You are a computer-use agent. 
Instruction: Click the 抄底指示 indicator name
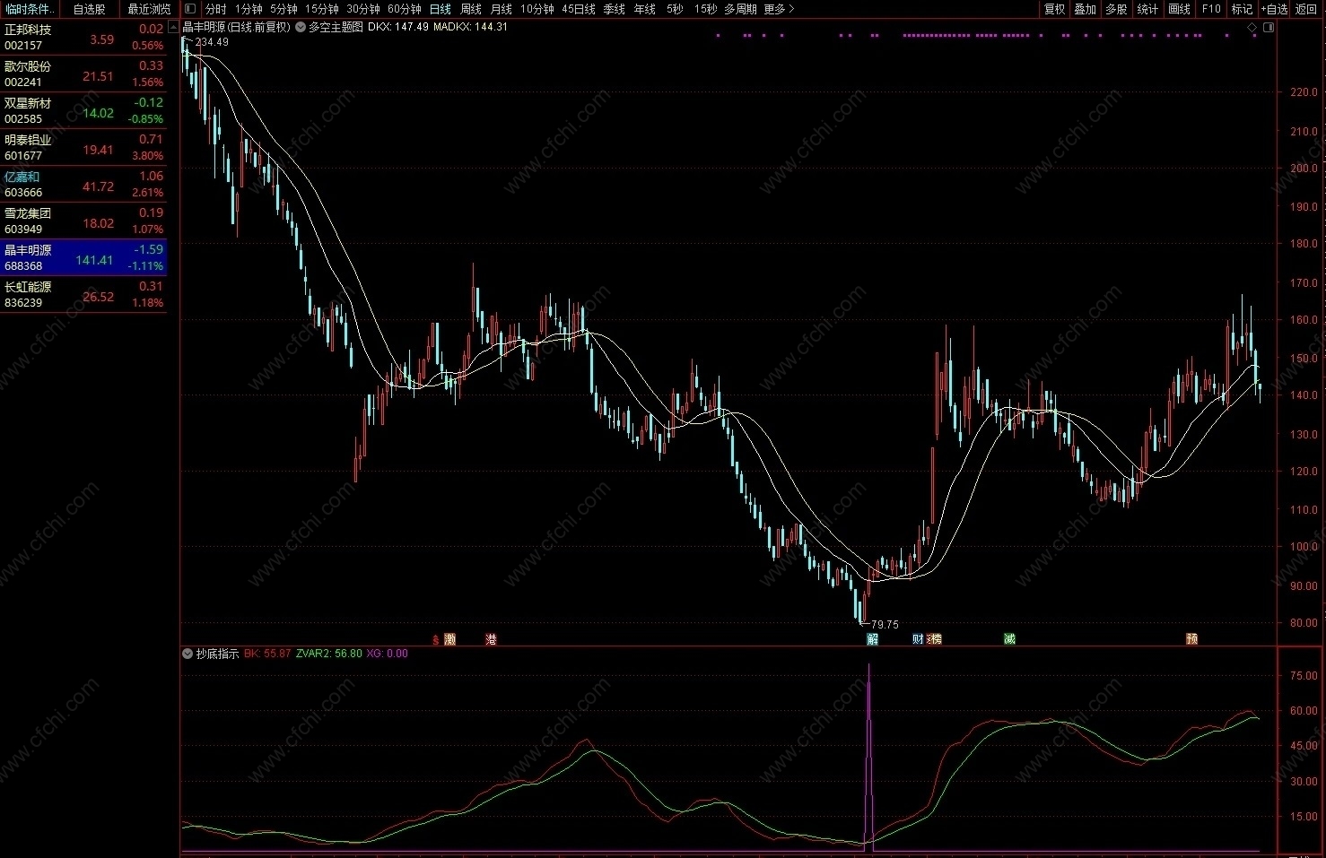218,654
